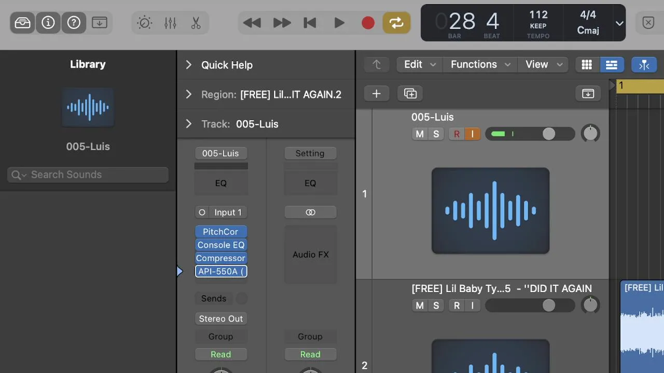Click the tempo value 112
The width and height of the screenshot is (664, 373).
538,15
